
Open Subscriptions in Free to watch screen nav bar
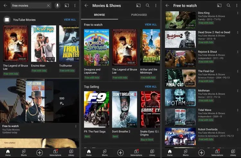click(x=217, y=153)
